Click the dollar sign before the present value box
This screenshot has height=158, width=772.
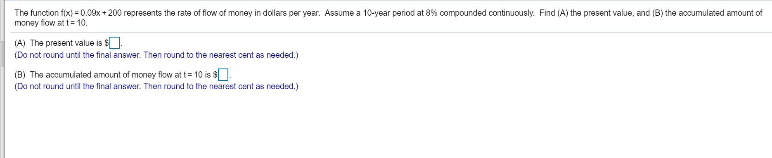click(x=107, y=43)
